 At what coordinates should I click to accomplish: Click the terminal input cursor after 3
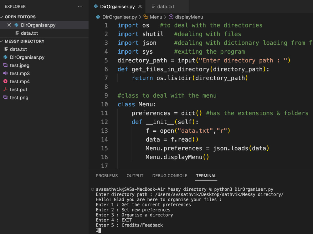pos(100,231)
